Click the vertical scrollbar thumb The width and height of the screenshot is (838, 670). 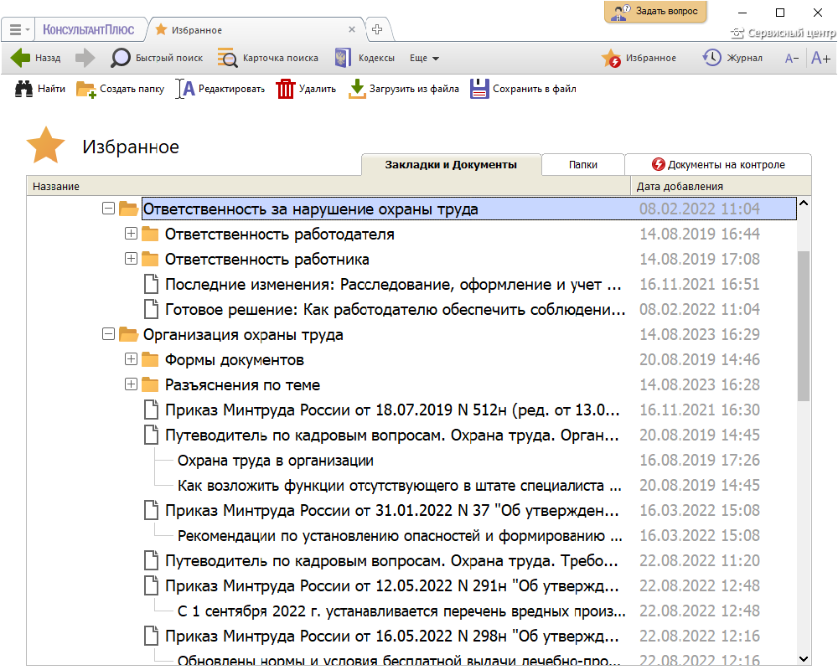tap(804, 326)
